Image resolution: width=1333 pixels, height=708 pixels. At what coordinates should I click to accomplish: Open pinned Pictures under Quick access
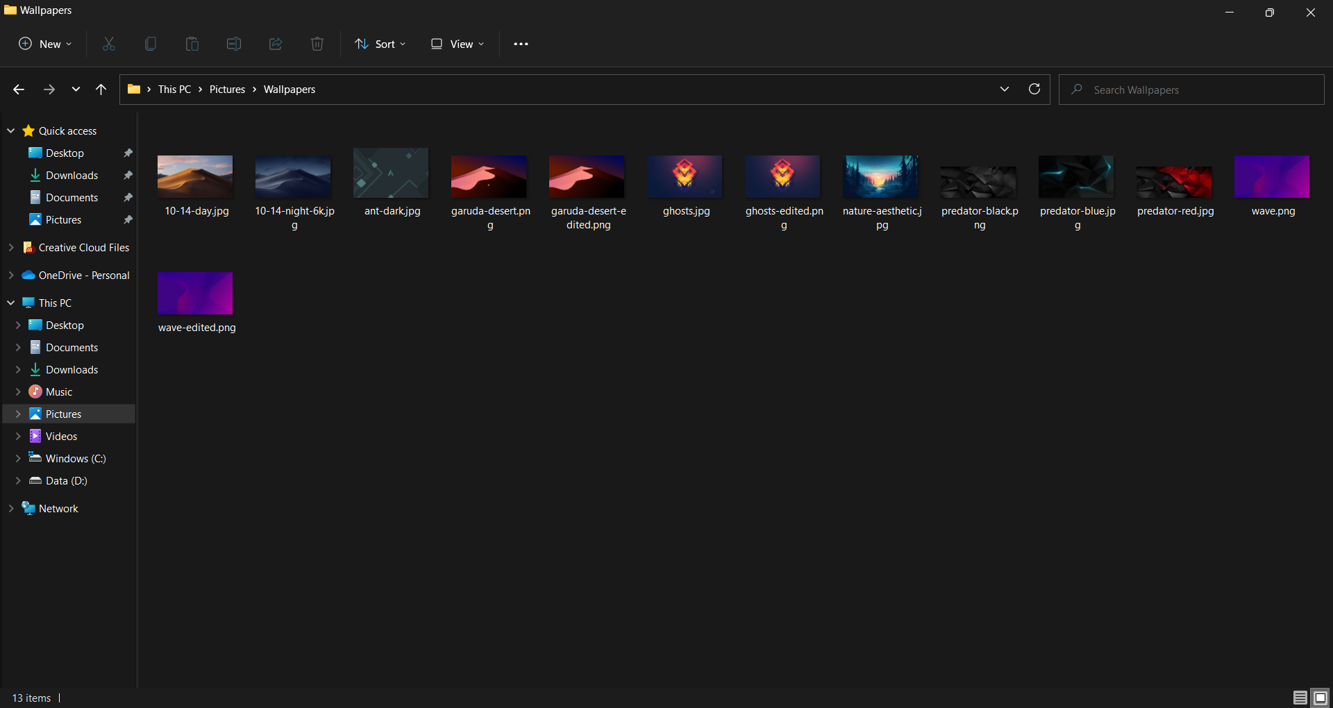[63, 219]
